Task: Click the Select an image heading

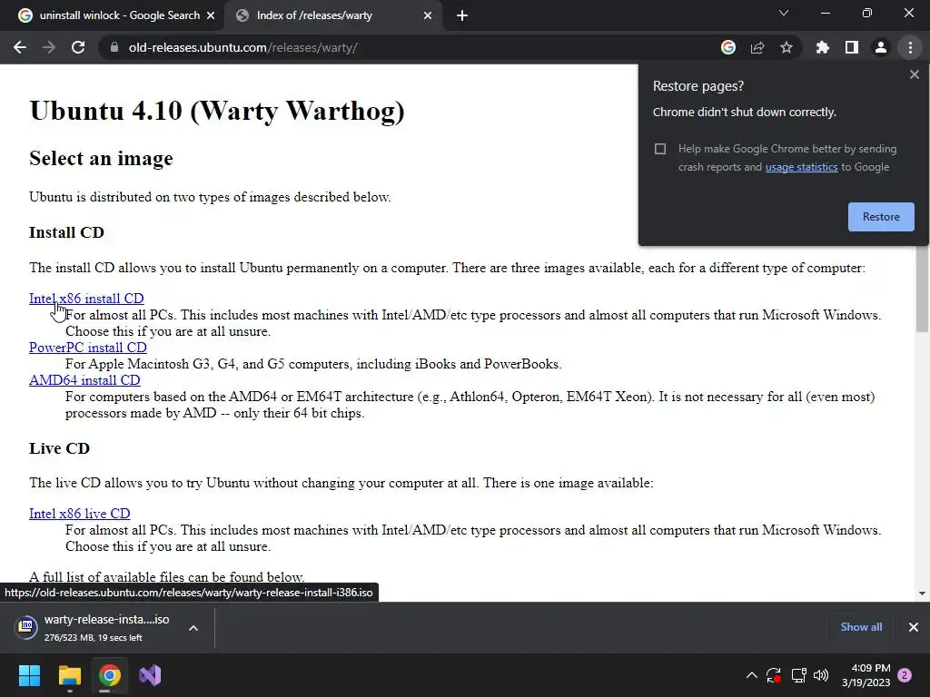Action: 101,159
